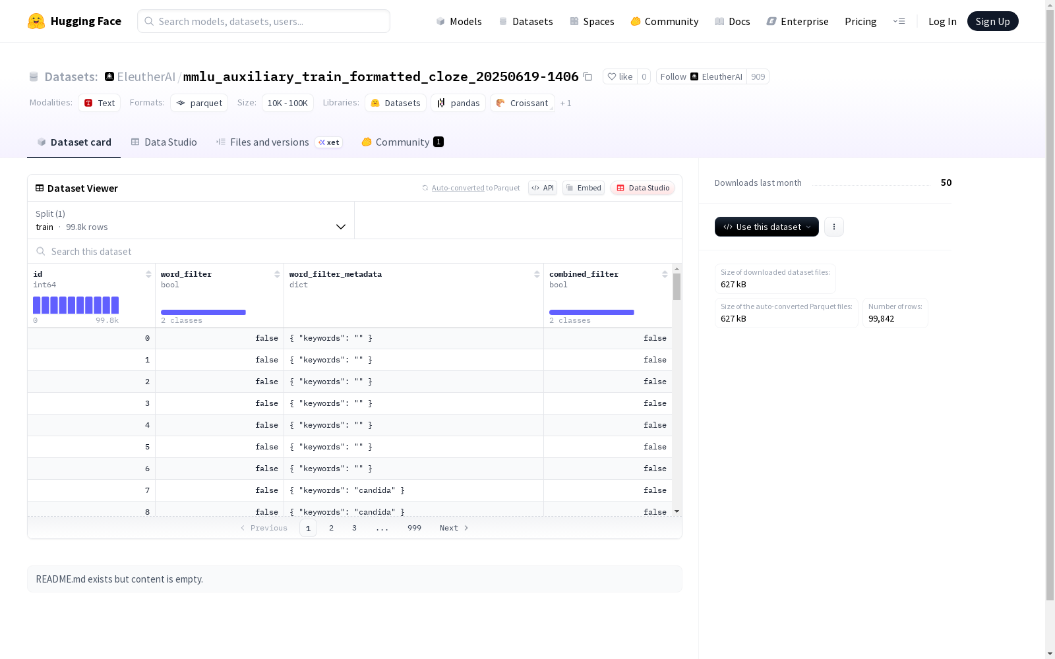Select the row with id 0
The height and width of the screenshot is (659, 1055).
tap(349, 338)
